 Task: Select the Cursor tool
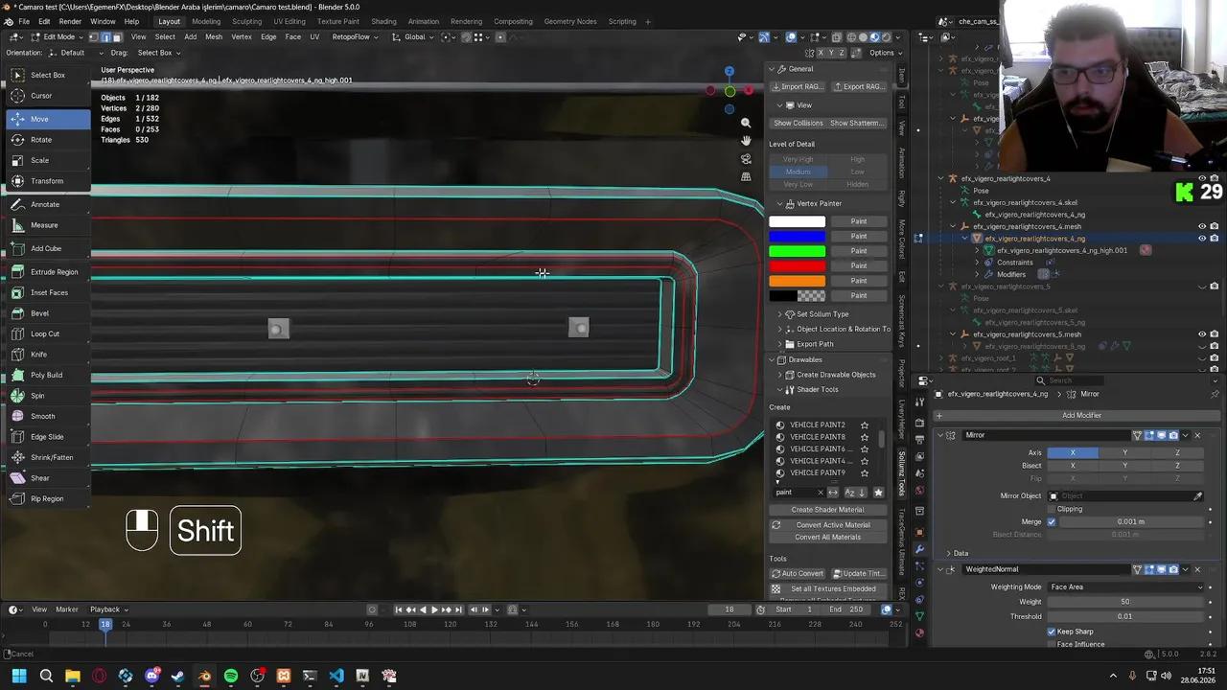pyautogui.click(x=48, y=96)
